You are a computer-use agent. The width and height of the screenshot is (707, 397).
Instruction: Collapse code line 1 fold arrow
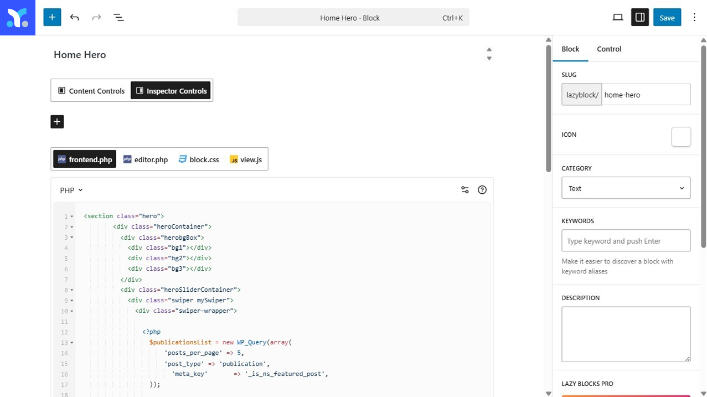[72, 216]
